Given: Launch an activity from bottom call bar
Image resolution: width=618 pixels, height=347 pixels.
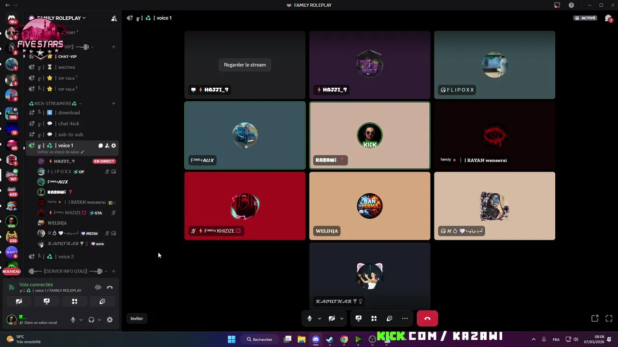Looking at the screenshot, I should [374, 319].
